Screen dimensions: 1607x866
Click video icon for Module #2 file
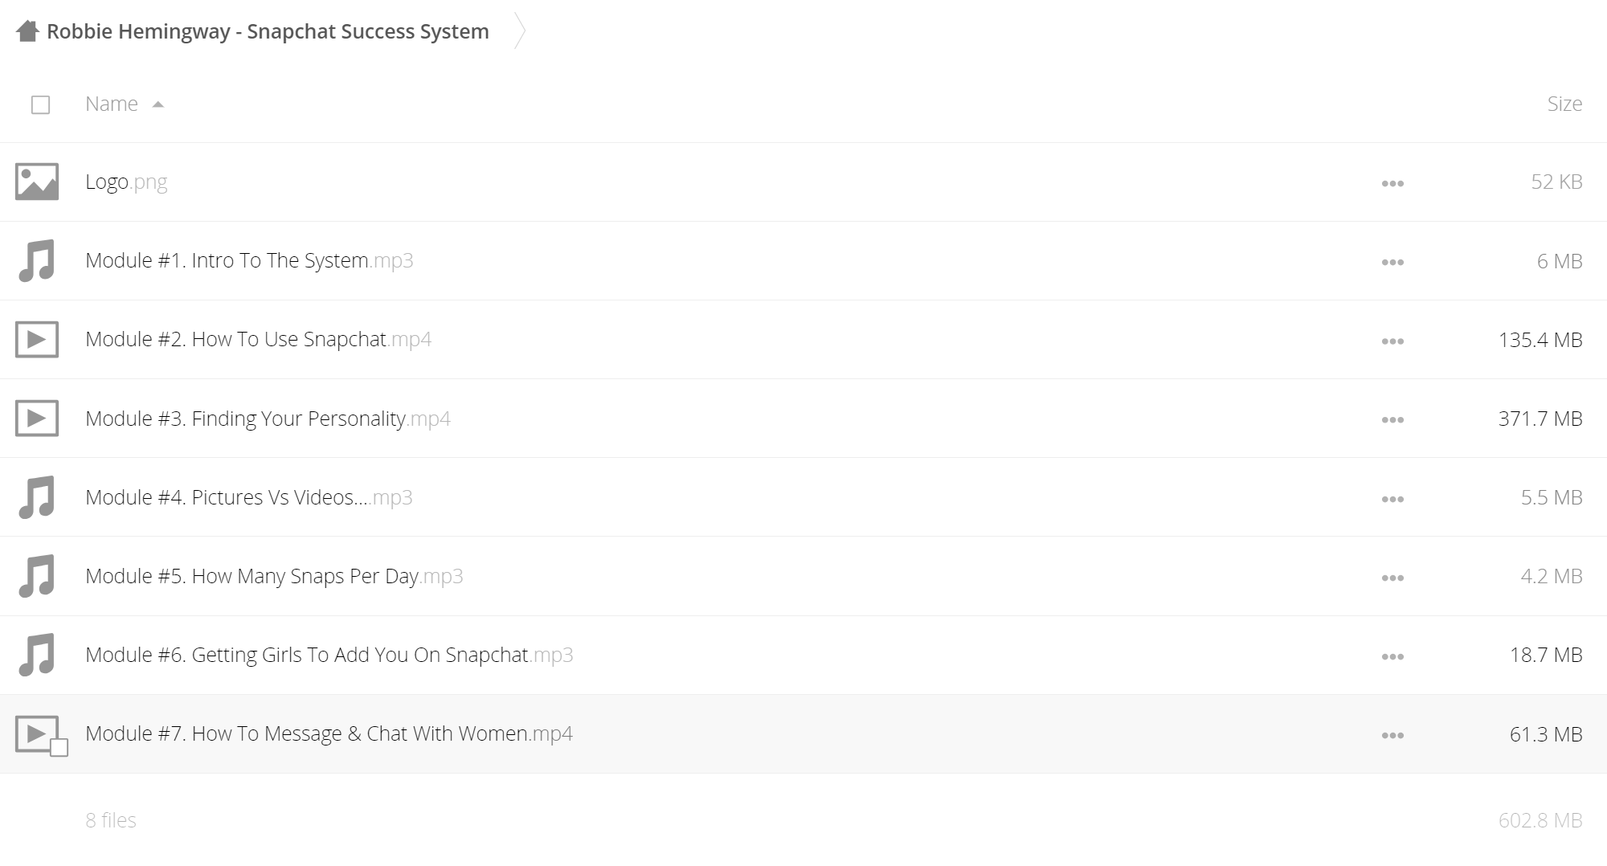click(37, 339)
